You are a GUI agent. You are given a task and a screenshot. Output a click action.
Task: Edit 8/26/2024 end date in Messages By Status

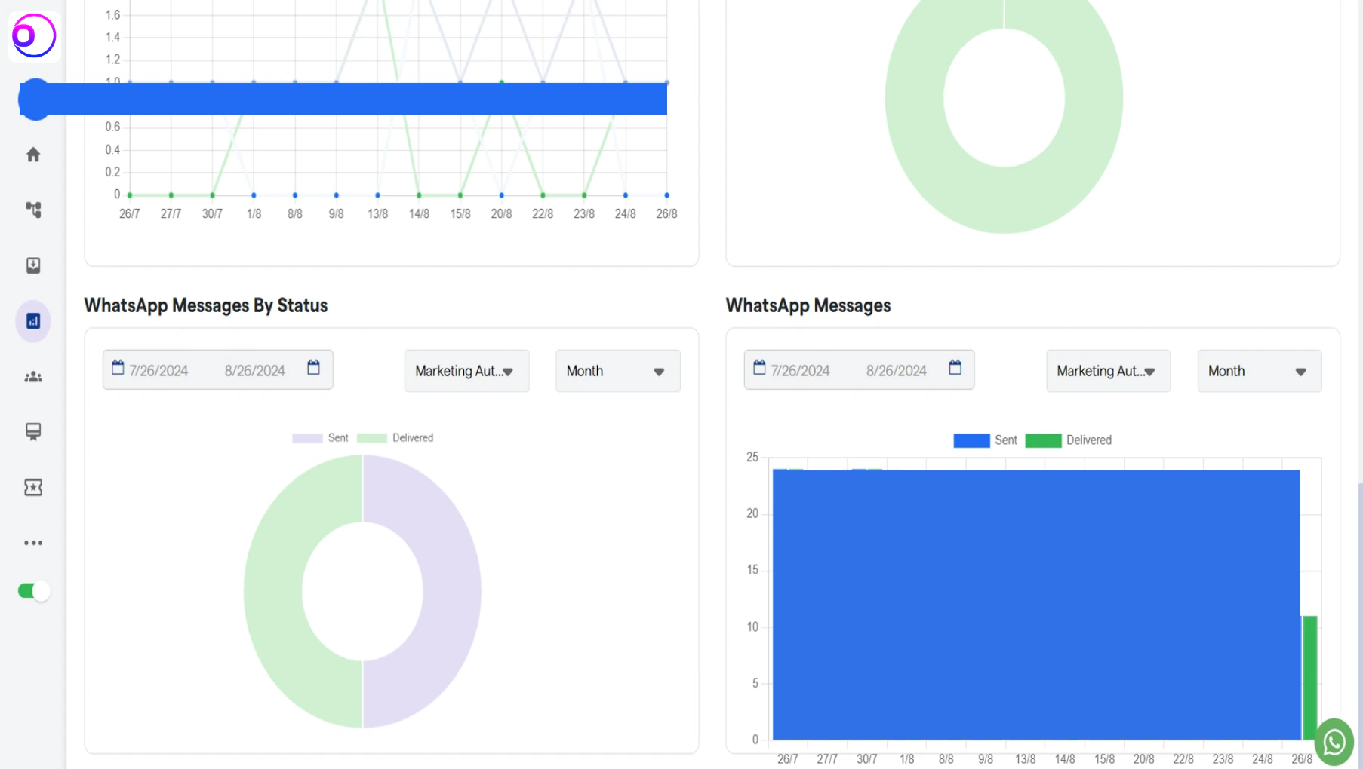point(255,371)
